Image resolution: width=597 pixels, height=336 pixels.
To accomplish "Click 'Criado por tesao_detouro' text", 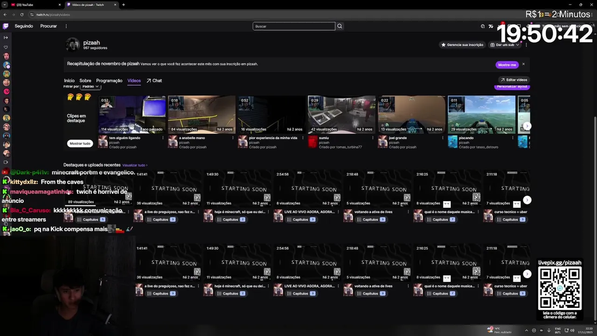I will 479,147.
